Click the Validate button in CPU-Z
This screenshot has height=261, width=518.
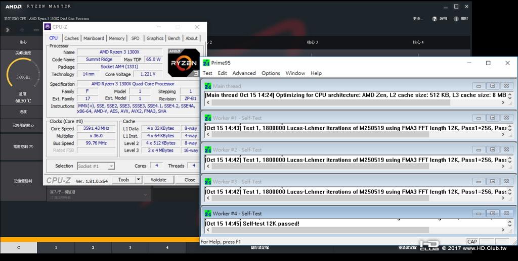(x=158, y=180)
